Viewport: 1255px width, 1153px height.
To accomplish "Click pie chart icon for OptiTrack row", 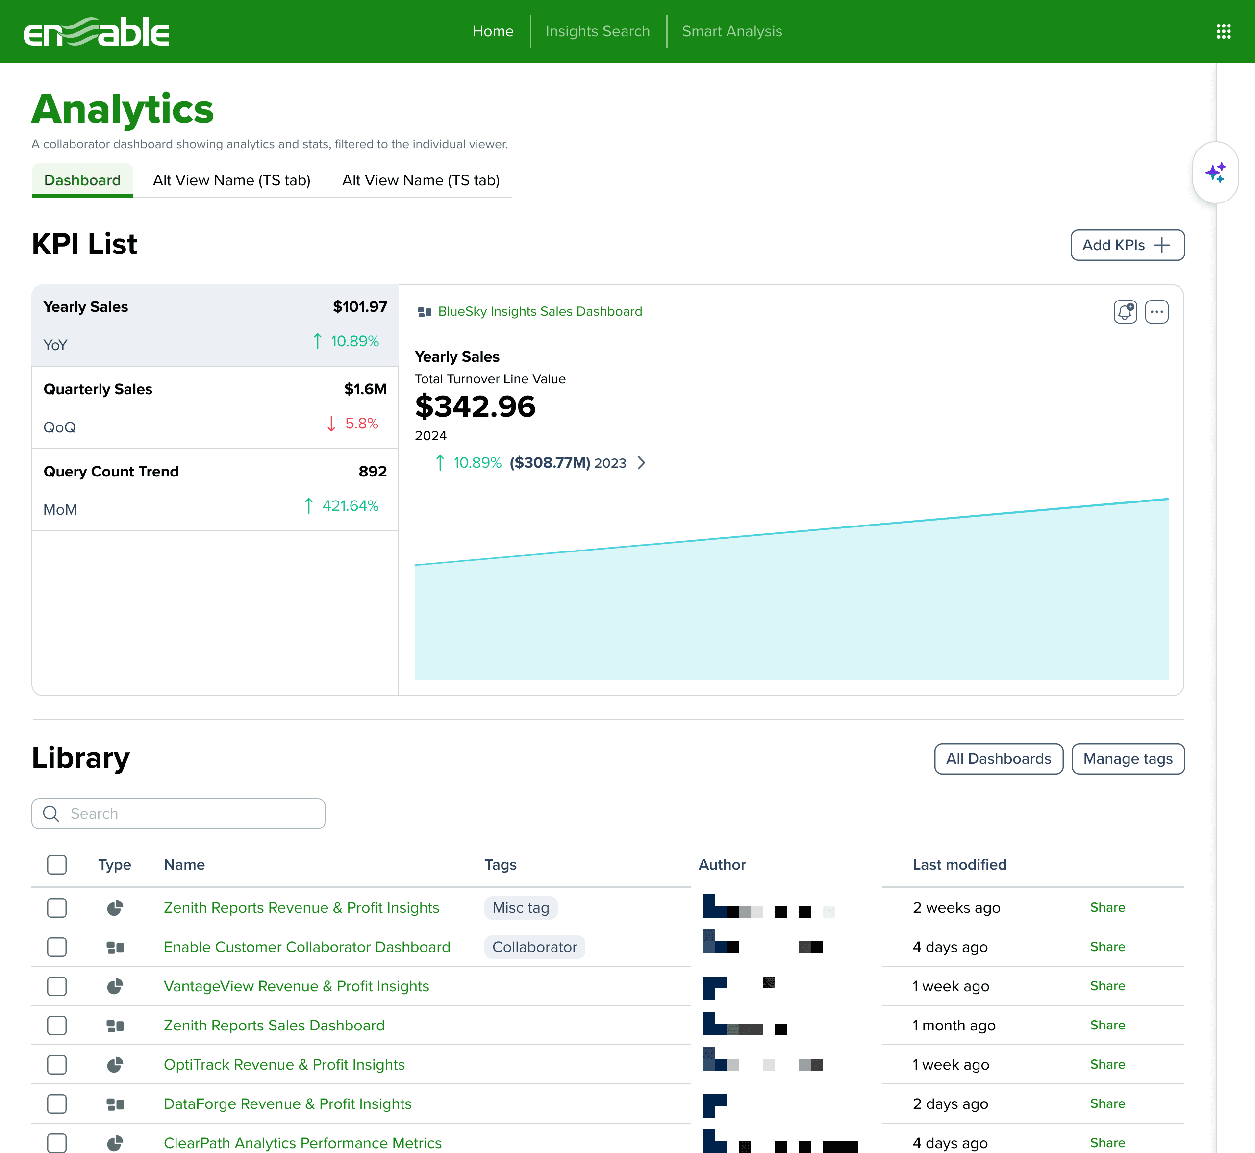I will coord(115,1065).
